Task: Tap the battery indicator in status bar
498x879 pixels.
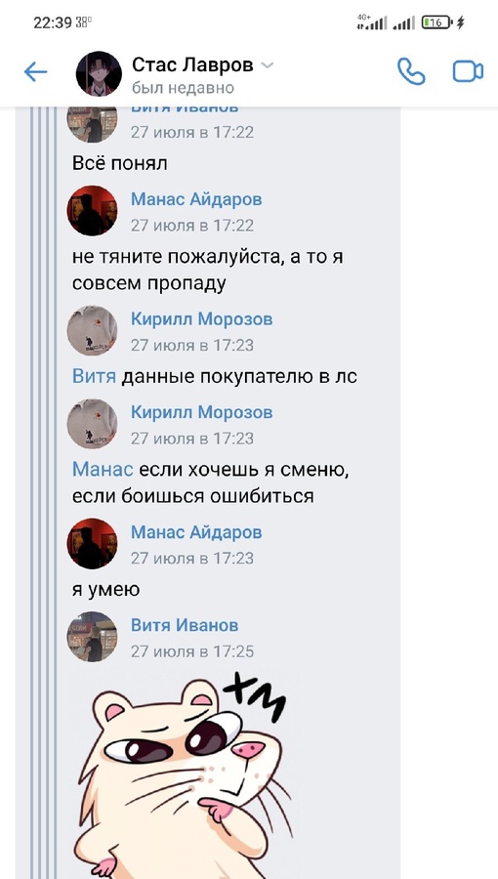Action: pos(436,22)
